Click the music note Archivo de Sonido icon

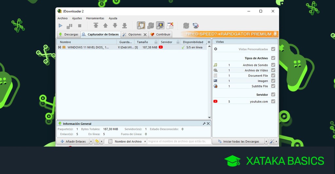pyautogui.click(x=215, y=65)
